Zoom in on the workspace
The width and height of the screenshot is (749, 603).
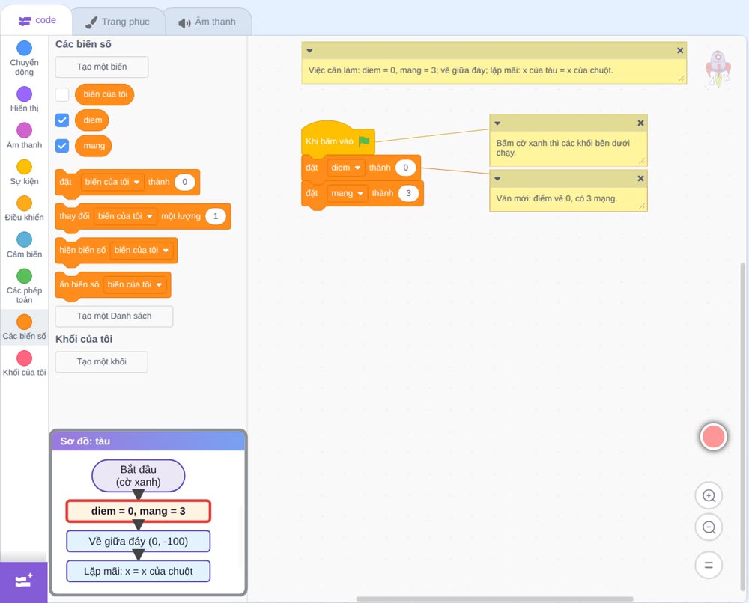(709, 496)
